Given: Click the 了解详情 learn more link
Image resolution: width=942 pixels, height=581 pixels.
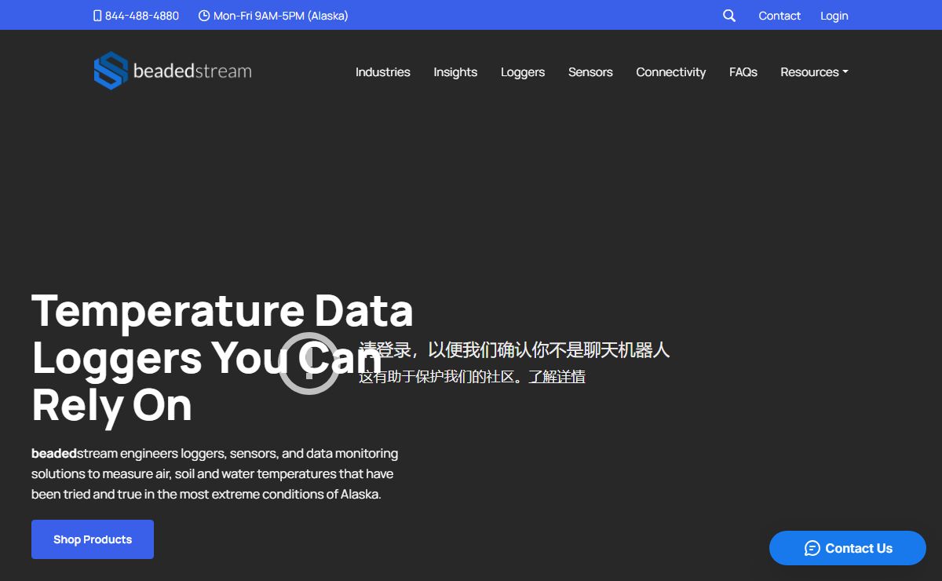Looking at the screenshot, I should coord(557,377).
